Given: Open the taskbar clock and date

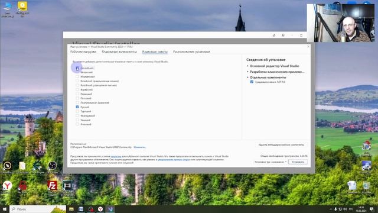Looking at the screenshot, I should [361, 209].
